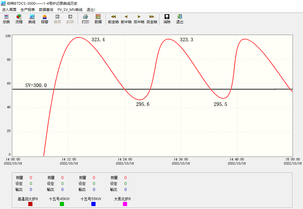This screenshot has height=209, width=303.
Task: Jump back a full axis with 前全轴
Action: pos(113,19)
